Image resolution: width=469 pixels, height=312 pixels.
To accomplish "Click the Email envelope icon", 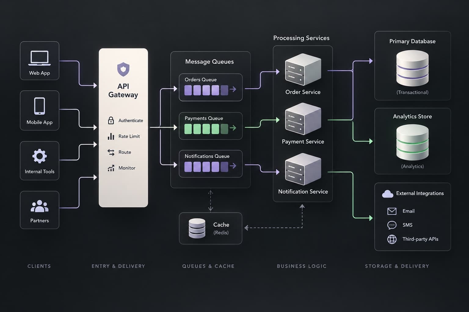I will (392, 211).
